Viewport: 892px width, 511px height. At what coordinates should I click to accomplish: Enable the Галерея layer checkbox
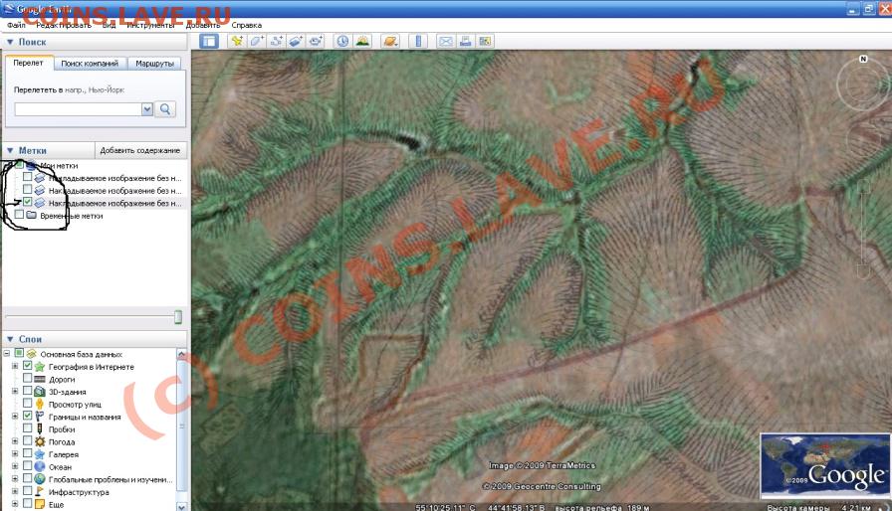click(27, 453)
